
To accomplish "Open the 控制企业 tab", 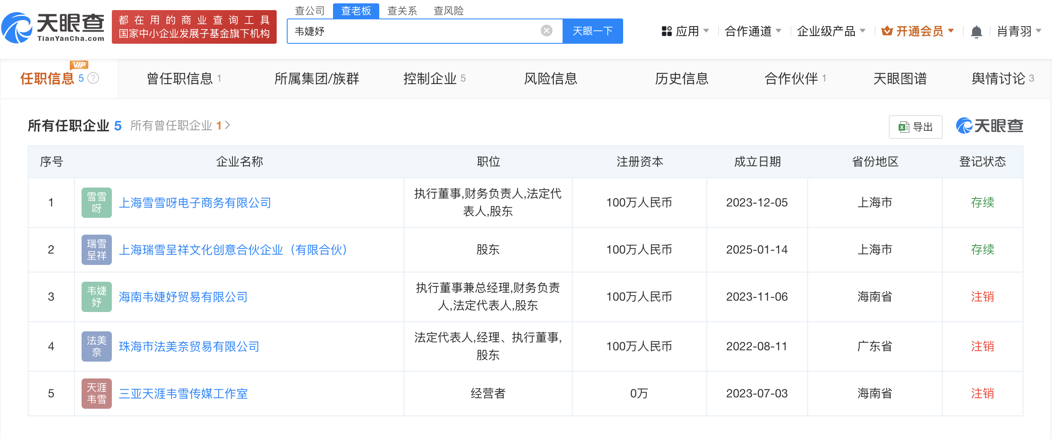I will (x=434, y=79).
